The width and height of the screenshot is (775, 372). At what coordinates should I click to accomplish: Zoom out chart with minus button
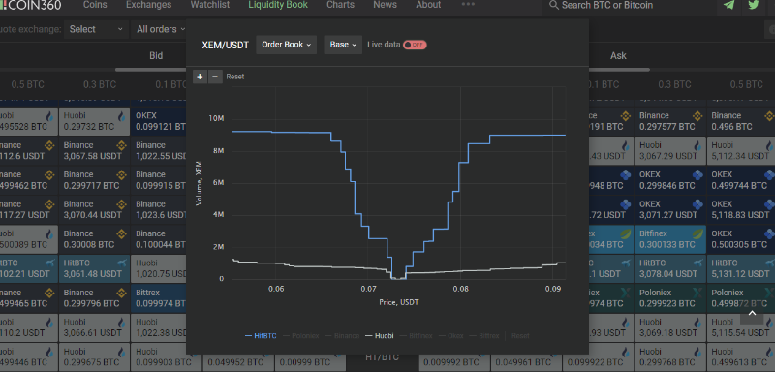[215, 77]
